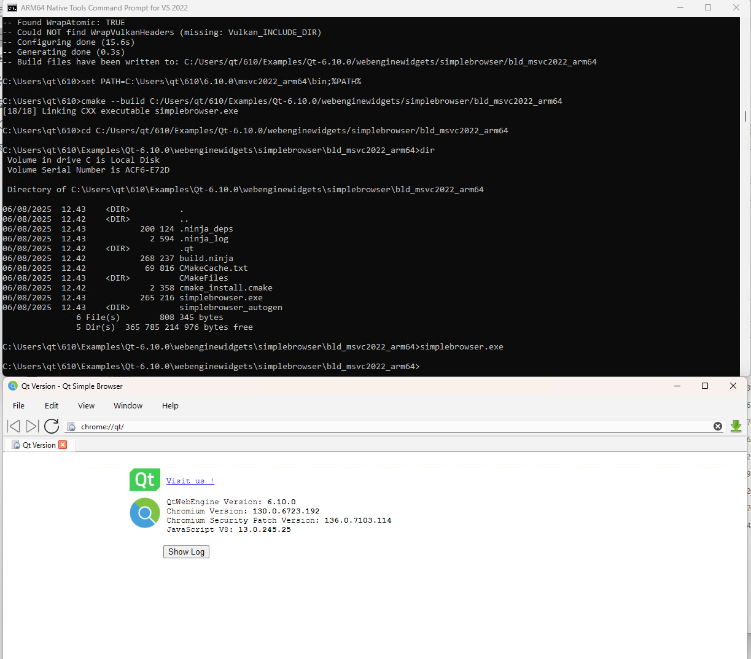This screenshot has width=751, height=659.
Task: Click 'build.ninja' in the terminal listing
Action: point(206,259)
